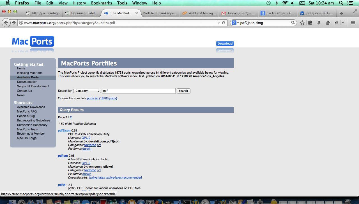Screen dimensions: 359x204
Task: Open the Firefox application menu
Action: pos(22,3)
